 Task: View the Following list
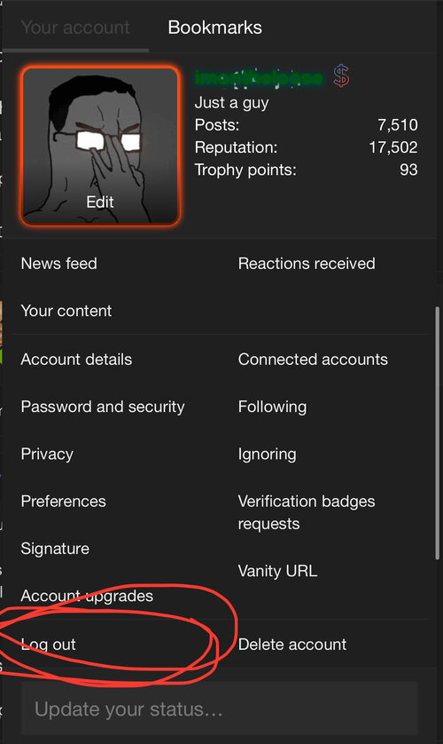[272, 407]
